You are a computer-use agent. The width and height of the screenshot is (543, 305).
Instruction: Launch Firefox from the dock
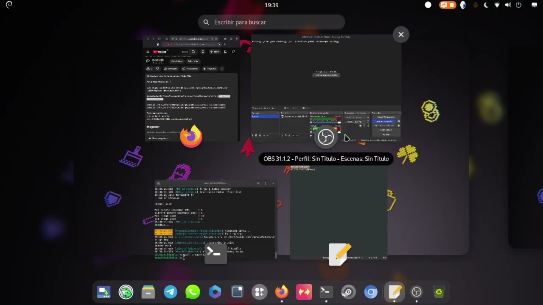point(282,292)
